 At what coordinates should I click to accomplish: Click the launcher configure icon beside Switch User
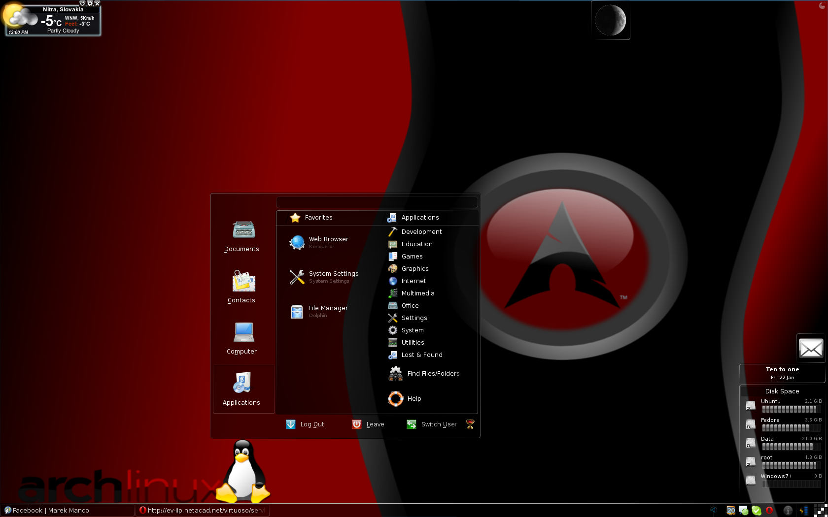pyautogui.click(x=470, y=424)
